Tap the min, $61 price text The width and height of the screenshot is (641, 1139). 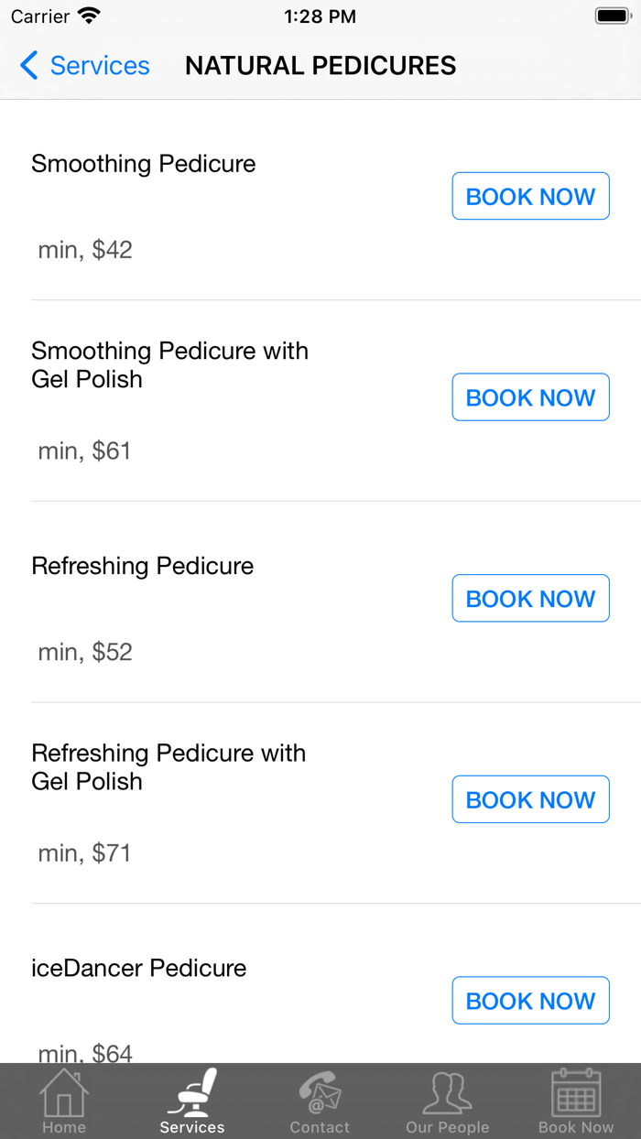[x=84, y=450]
